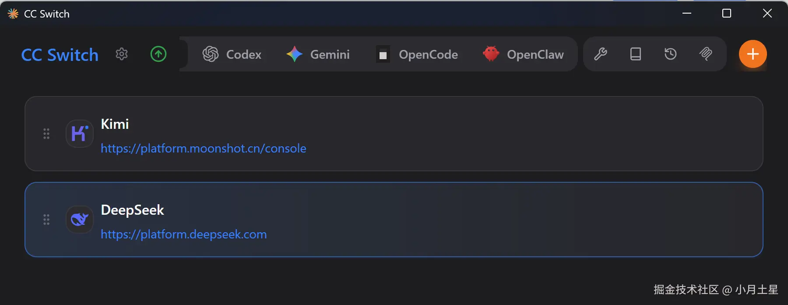The width and height of the screenshot is (788, 305).
Task: Grab the drag handle of the Kimi row
Action: [46, 134]
